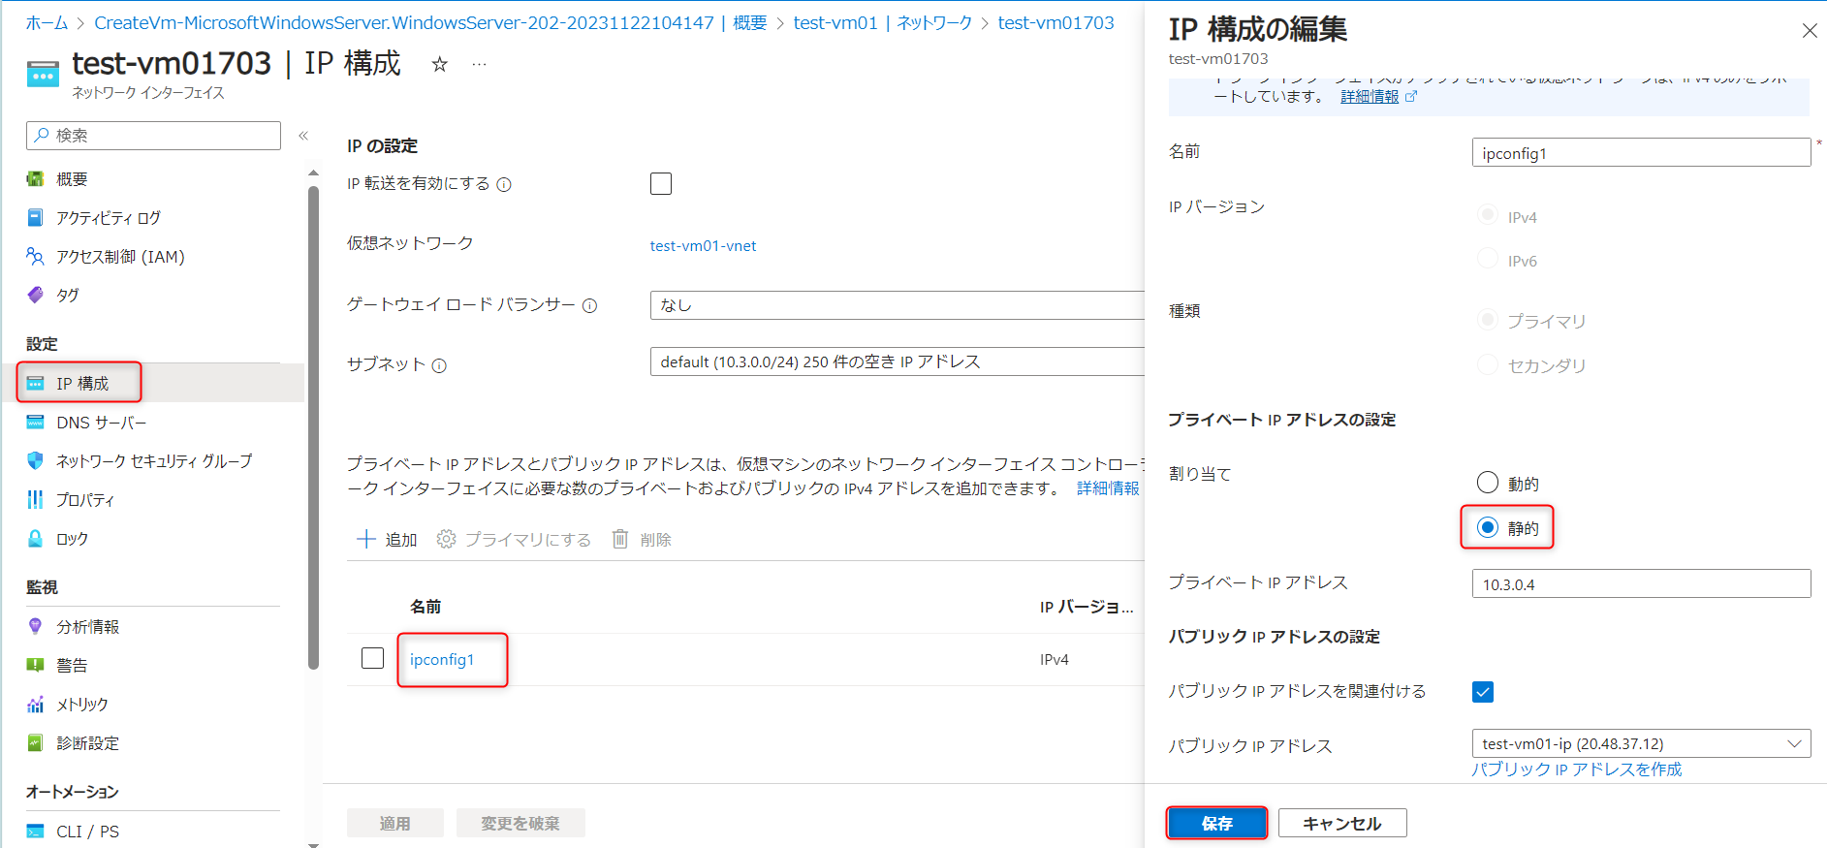Image resolution: width=1827 pixels, height=848 pixels.
Task: Select the 動的 allocation radio button
Action: click(x=1488, y=483)
